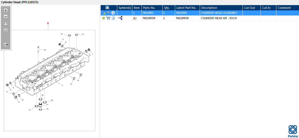Click the red callout 1 on diagram
The height and width of the screenshot is (138, 299).
coord(48,23)
